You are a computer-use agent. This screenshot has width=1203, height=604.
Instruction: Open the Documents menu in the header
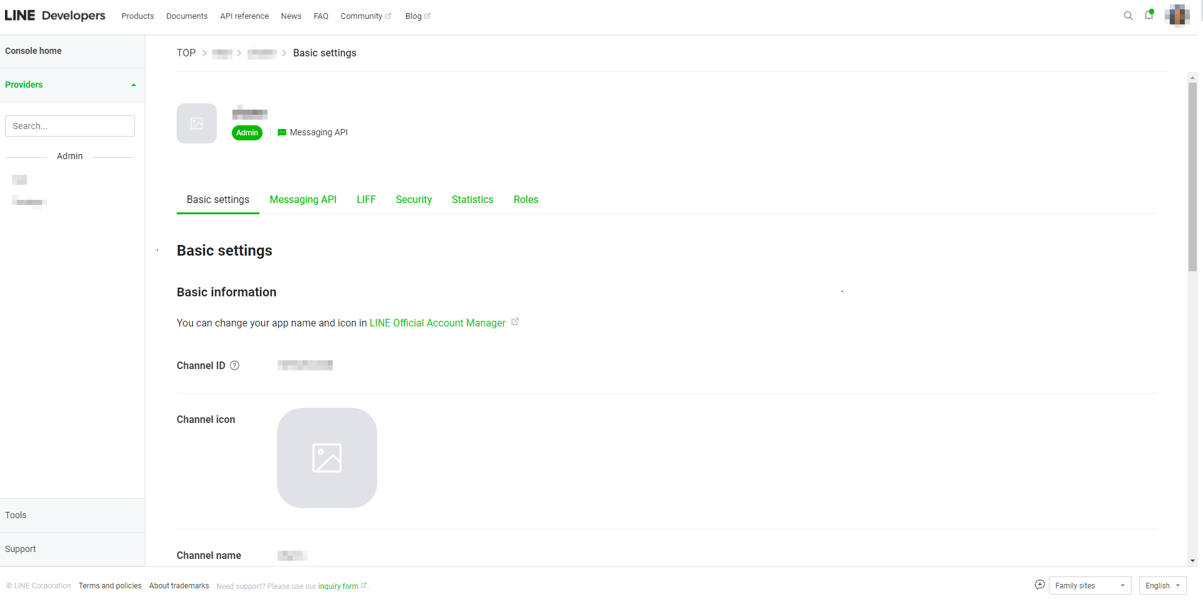[x=186, y=16]
